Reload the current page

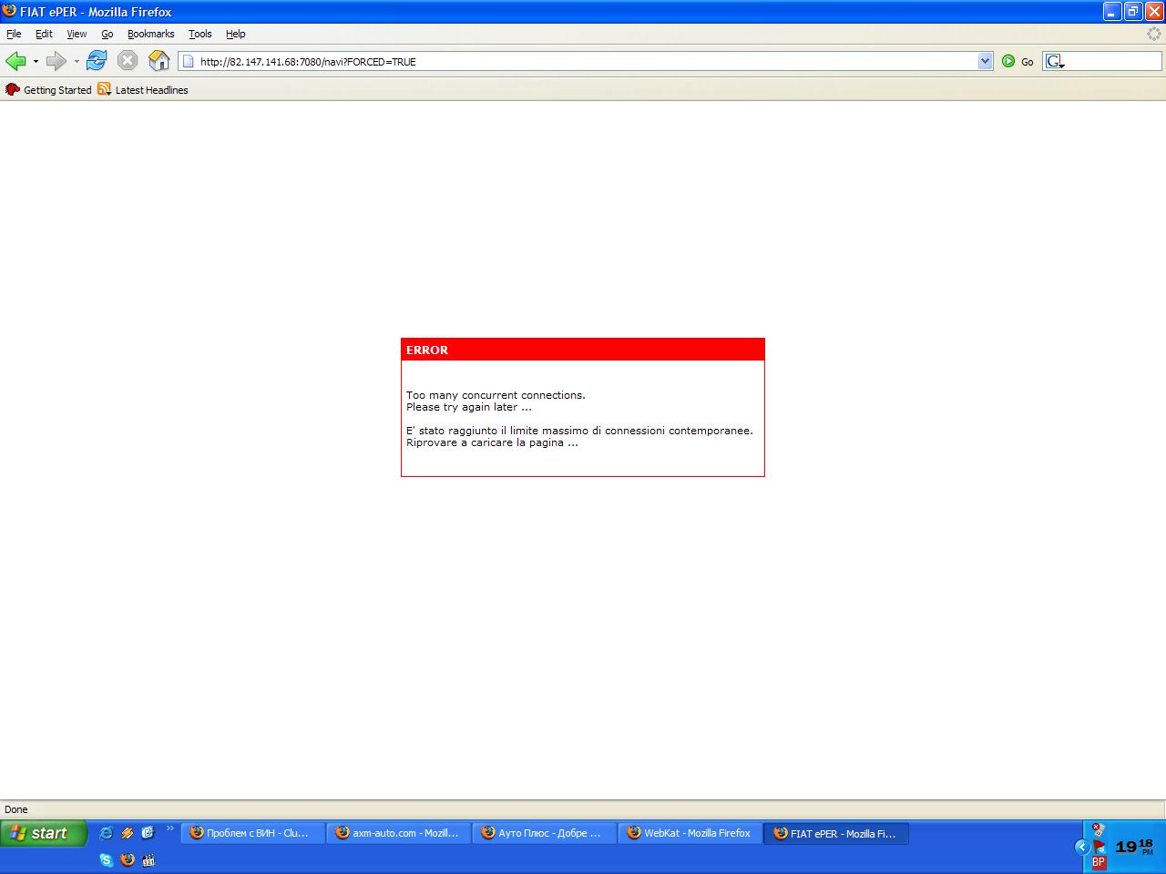(x=97, y=61)
